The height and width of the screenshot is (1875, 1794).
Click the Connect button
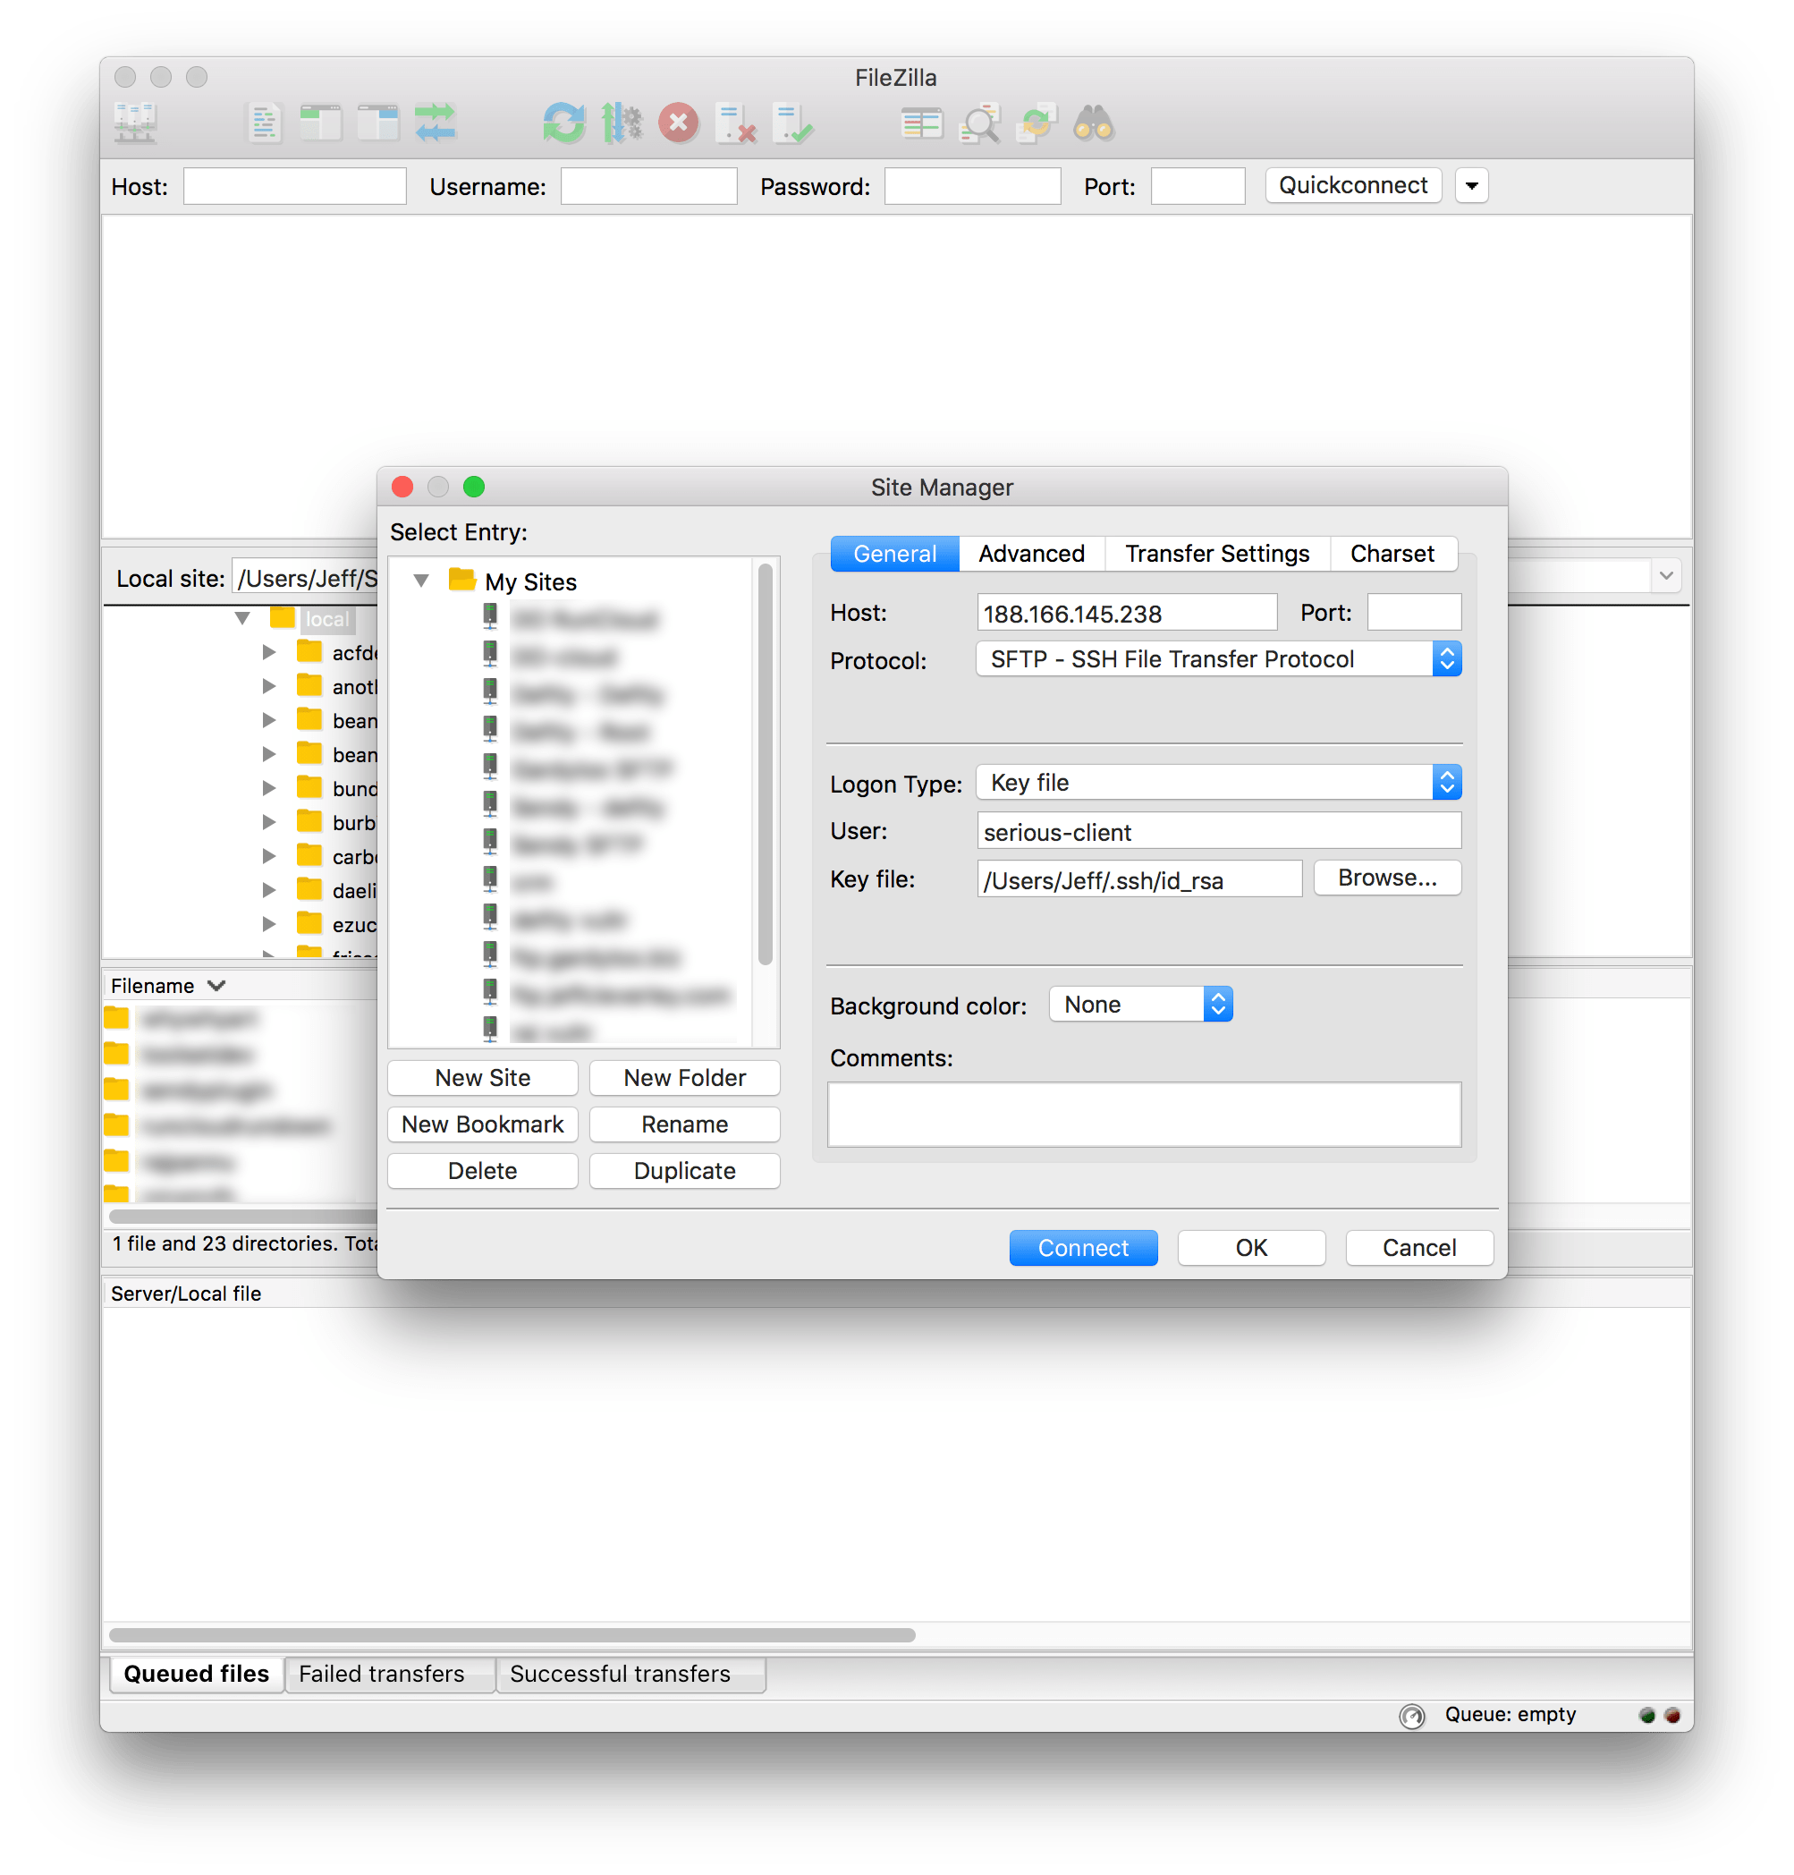tap(1084, 1249)
